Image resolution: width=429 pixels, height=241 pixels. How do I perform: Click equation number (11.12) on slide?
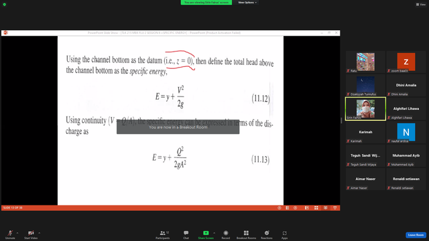point(261,98)
